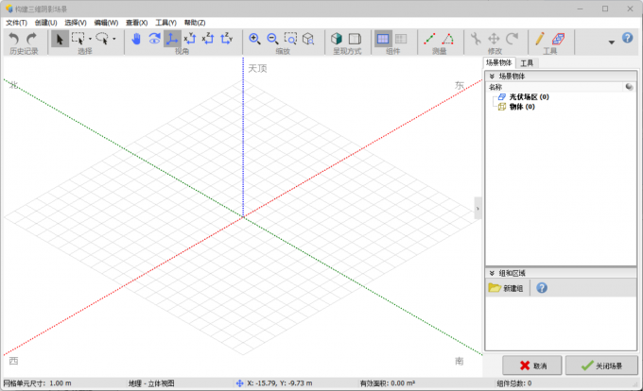Open the lasso selection dropdown arrow
Image resolution: width=643 pixels, height=391 pixels.
[x=114, y=40]
